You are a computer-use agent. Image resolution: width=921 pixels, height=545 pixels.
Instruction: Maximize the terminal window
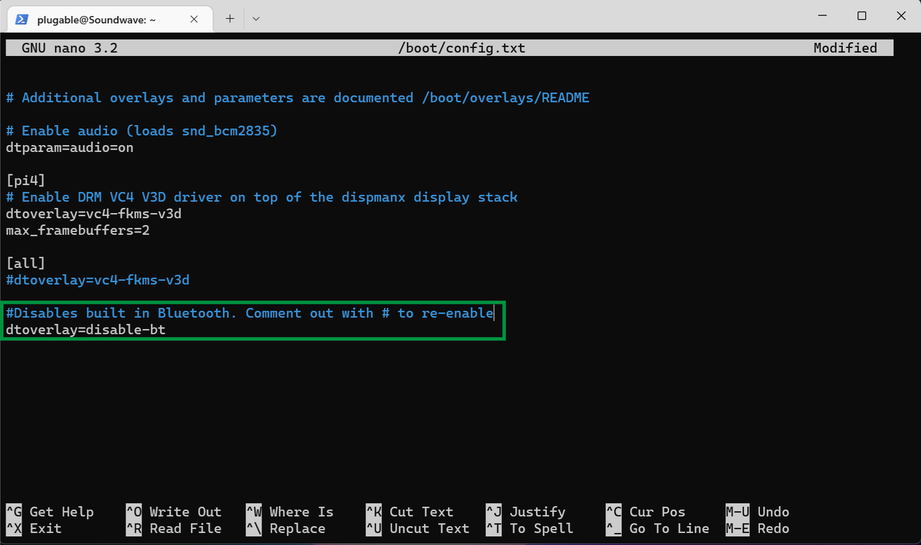(862, 16)
